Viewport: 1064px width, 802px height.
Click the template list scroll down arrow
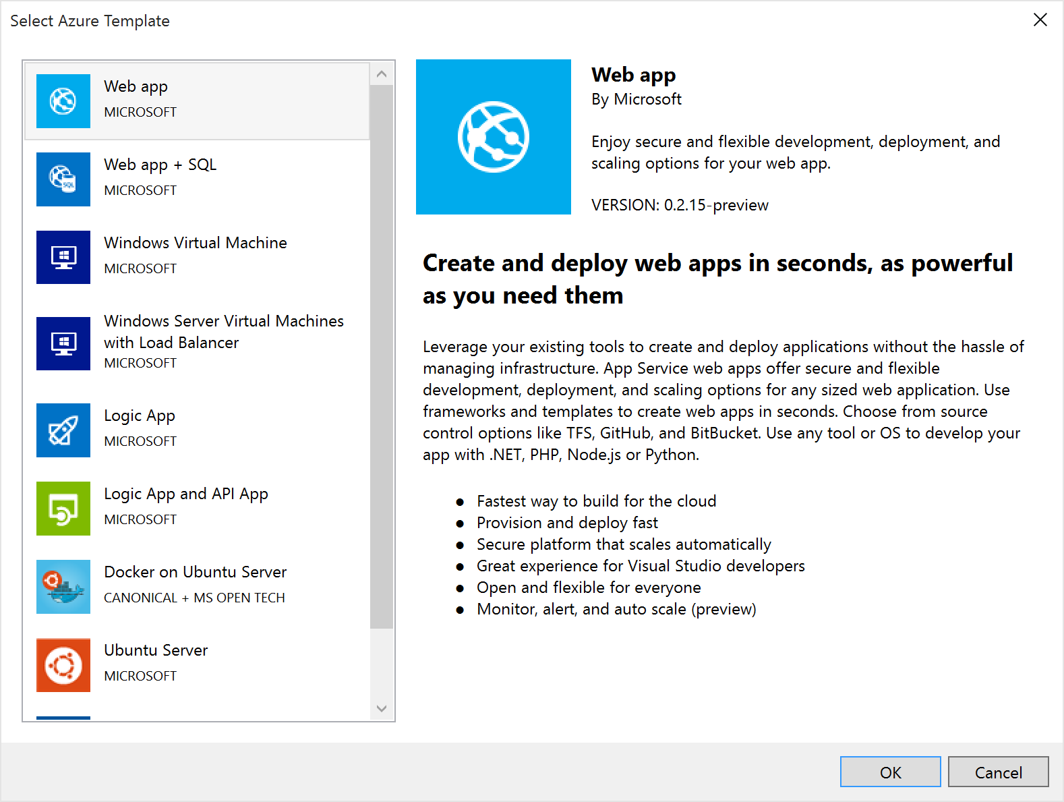click(382, 708)
